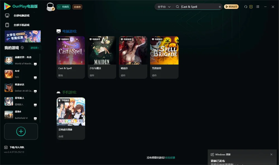
Task: Open the 定制虚拟偶像 mobile game card
Action: tap(71, 119)
